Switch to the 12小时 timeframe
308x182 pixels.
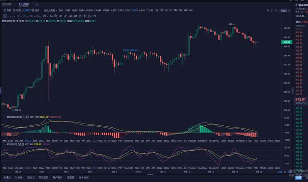click(x=150, y=11)
